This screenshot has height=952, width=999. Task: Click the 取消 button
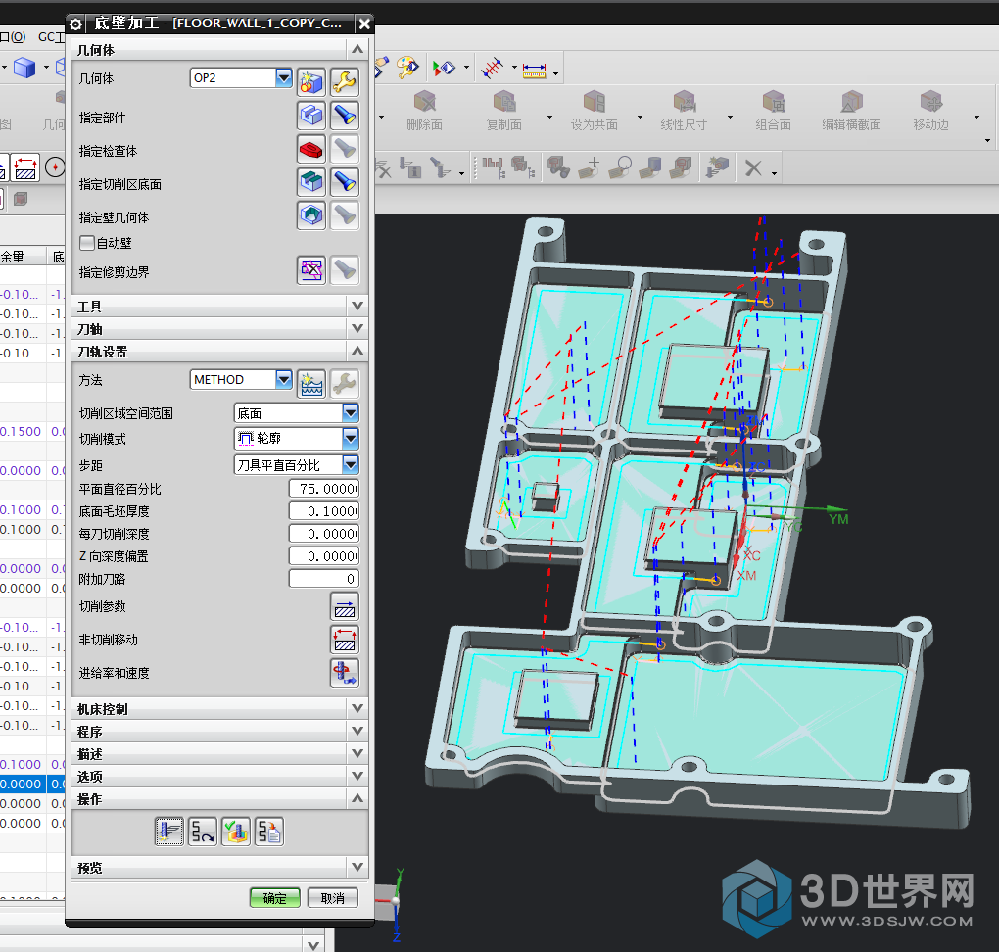pyautogui.click(x=332, y=898)
